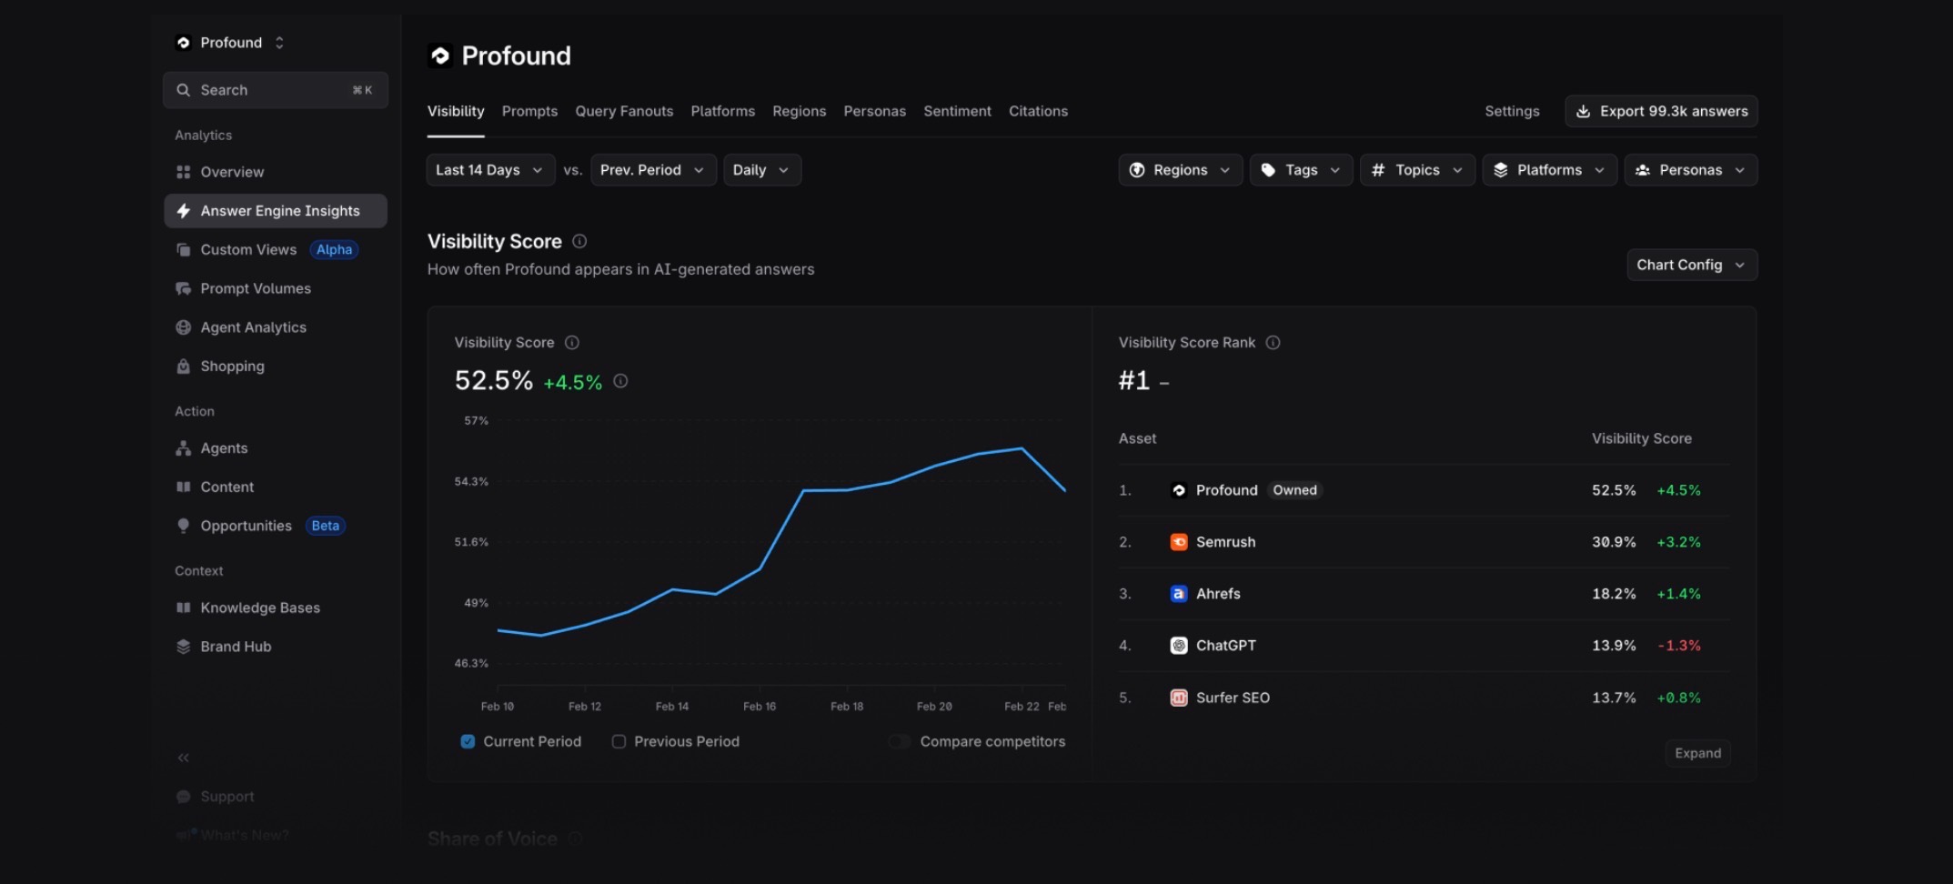Click the Visibility Score column header
This screenshot has width=1953, height=884.
coord(1641,438)
